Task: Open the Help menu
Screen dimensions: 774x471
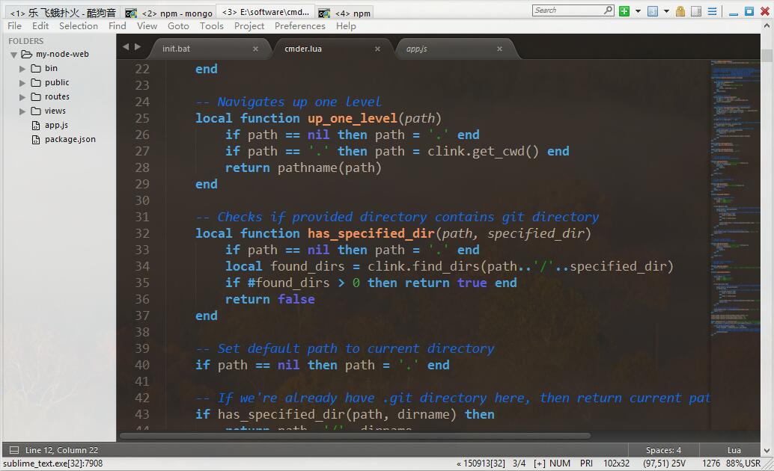Action: click(x=346, y=25)
